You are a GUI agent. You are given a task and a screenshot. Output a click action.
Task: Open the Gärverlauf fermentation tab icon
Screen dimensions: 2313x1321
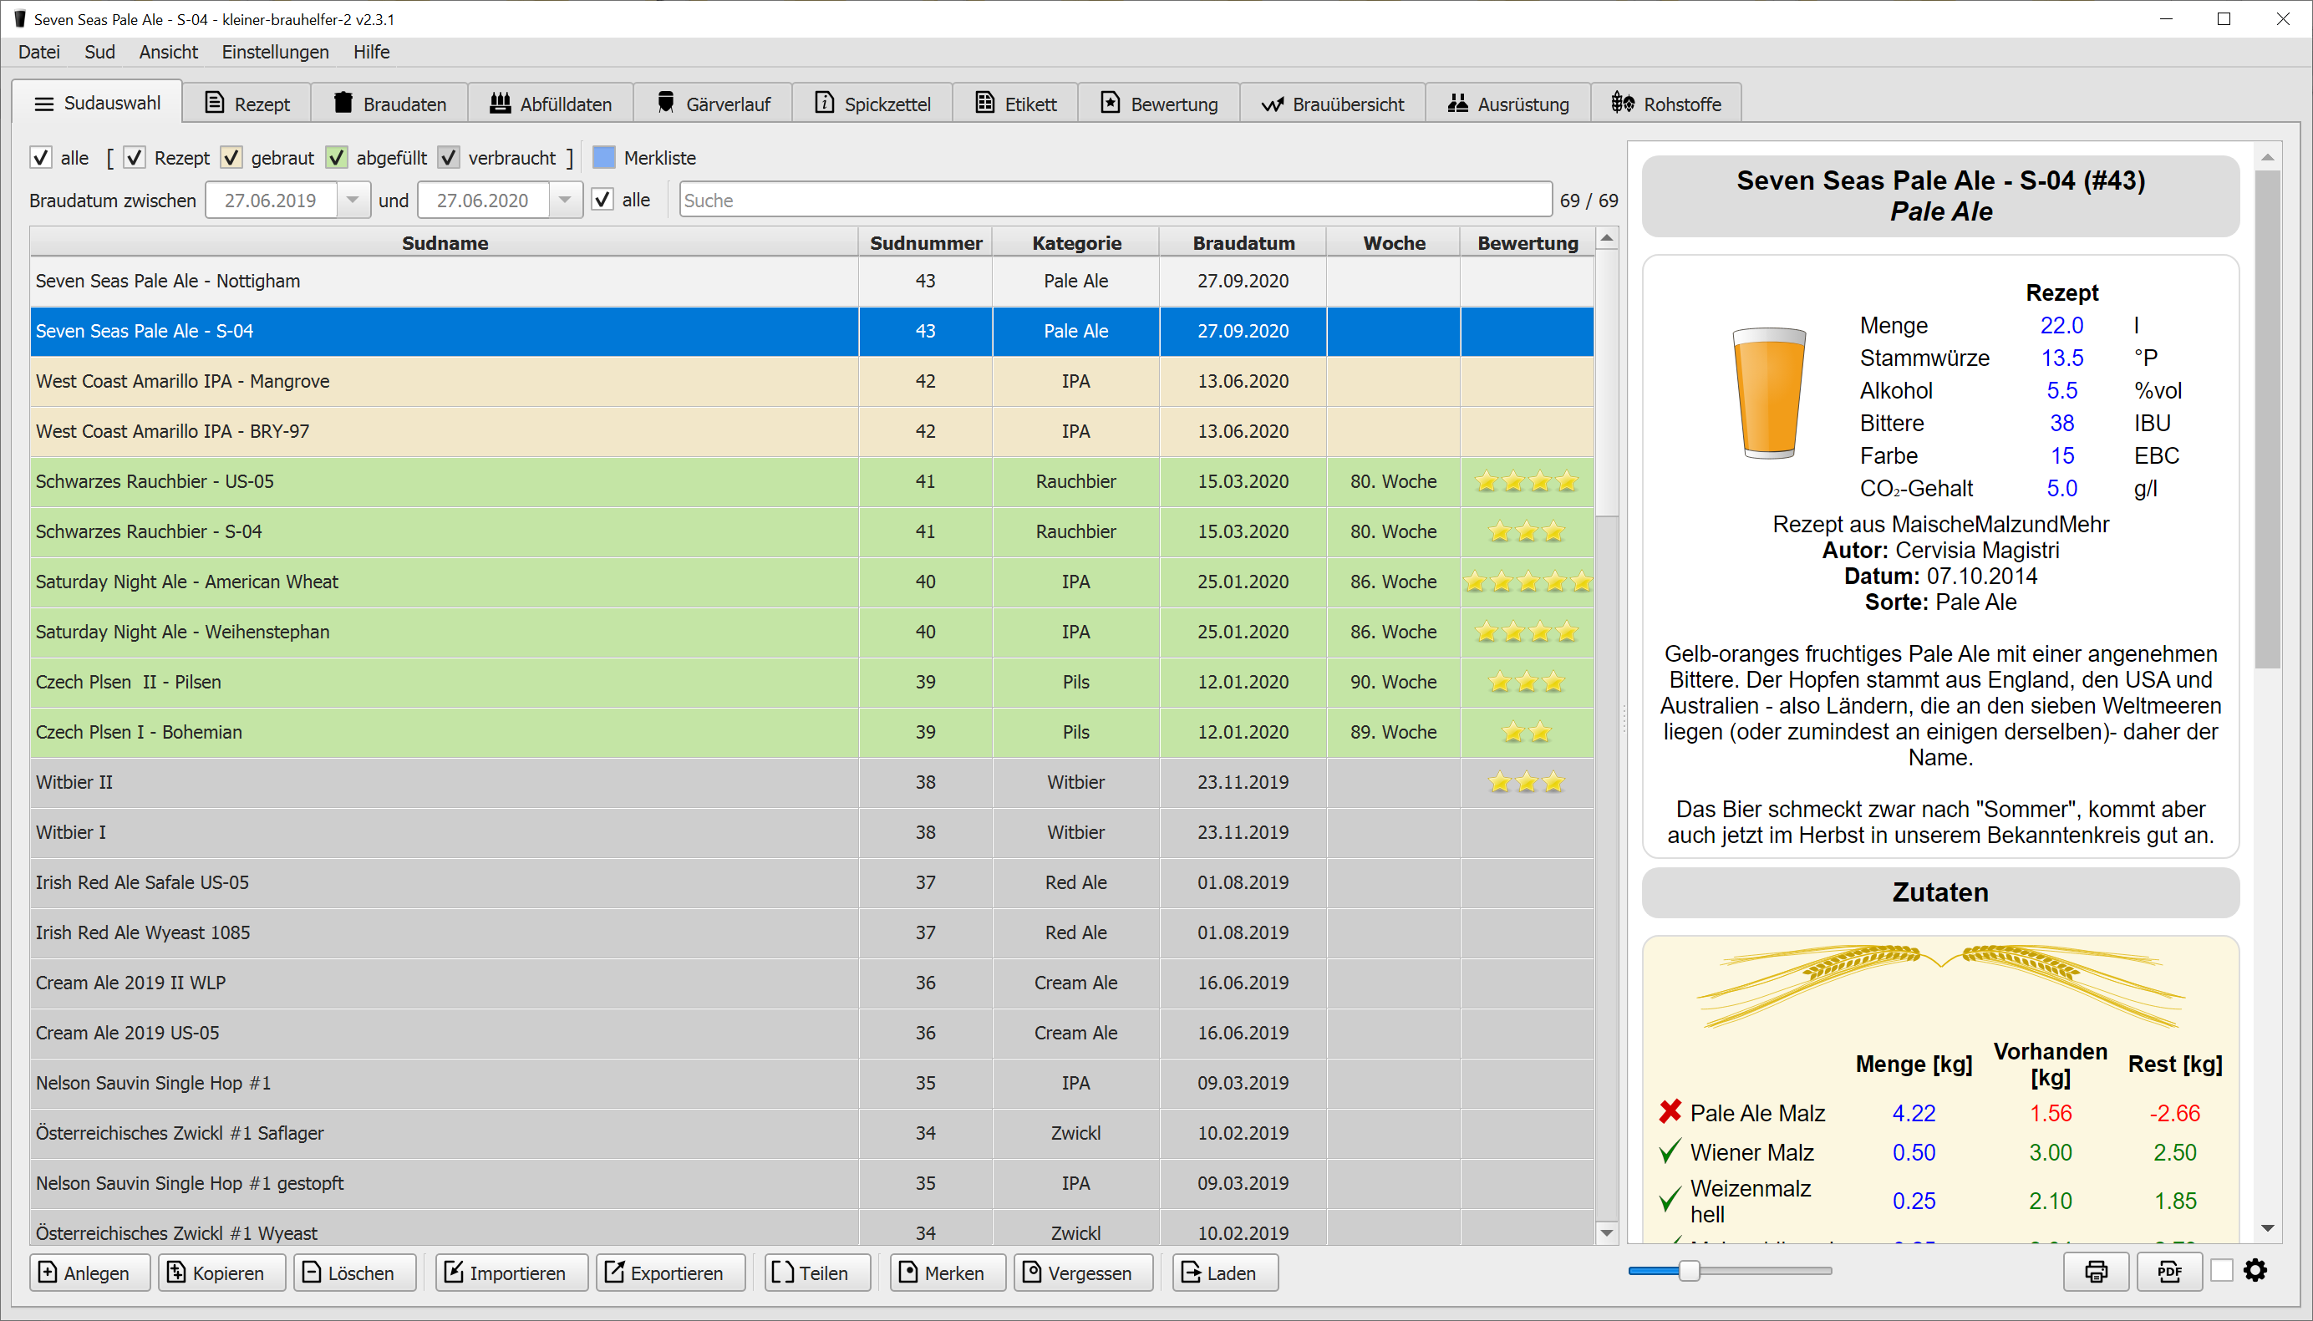666,104
